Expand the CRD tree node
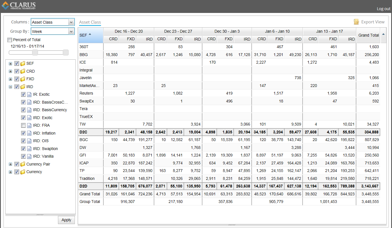 coord(10,71)
